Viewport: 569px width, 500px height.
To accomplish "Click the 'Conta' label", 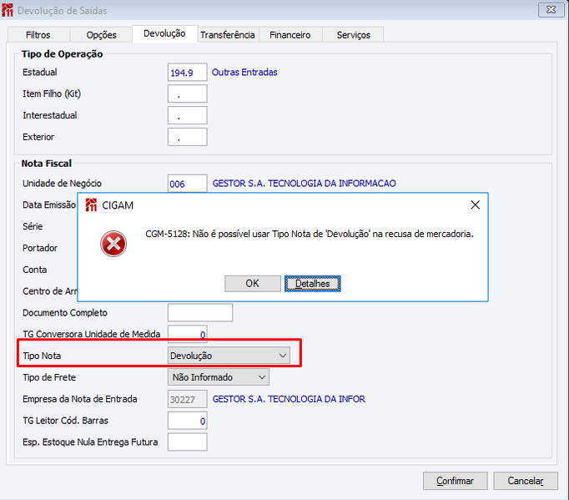I will pyautogui.click(x=35, y=270).
